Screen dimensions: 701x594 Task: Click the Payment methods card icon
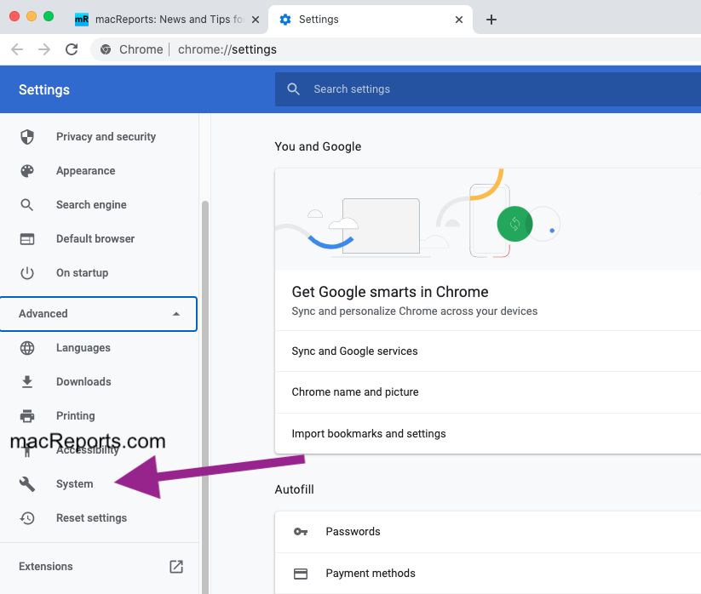(301, 574)
